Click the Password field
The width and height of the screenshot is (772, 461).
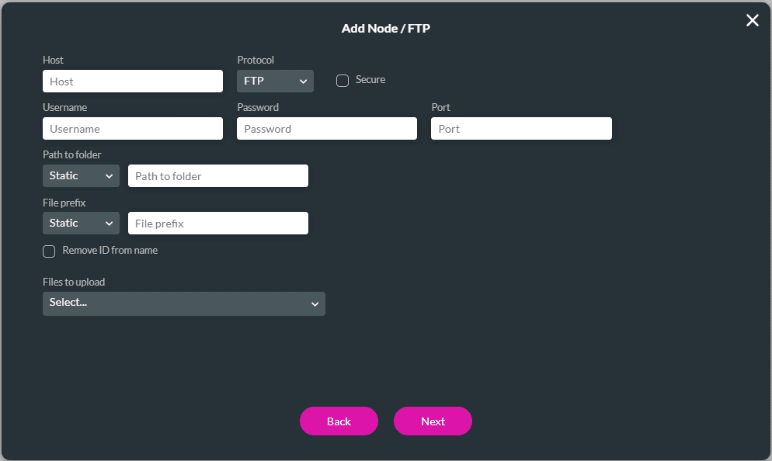coord(326,128)
